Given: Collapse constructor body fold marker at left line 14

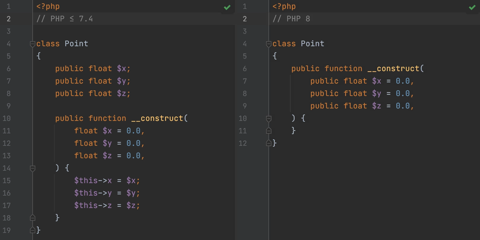Looking at the screenshot, I should tap(33, 169).
